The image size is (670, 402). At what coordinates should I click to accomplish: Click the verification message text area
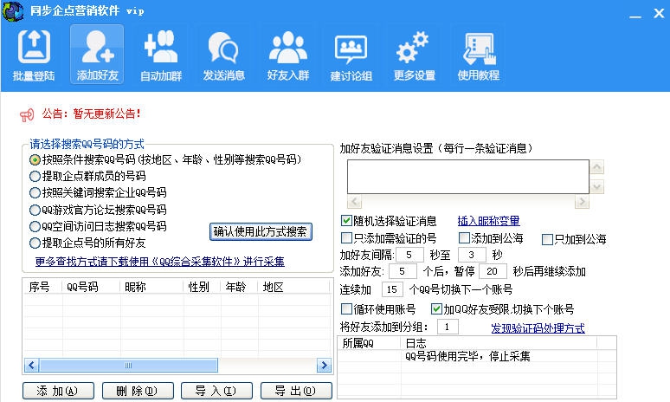(x=468, y=177)
